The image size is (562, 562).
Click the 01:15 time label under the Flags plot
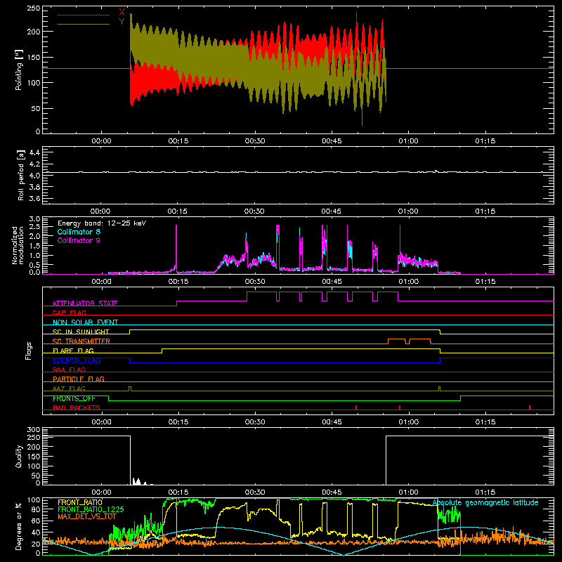pyautogui.click(x=485, y=422)
